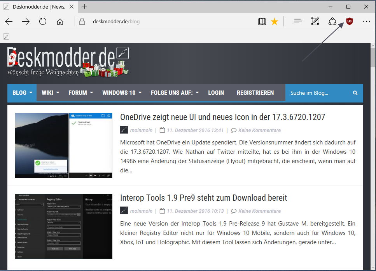Open the LOGIN menu item

click(x=216, y=93)
